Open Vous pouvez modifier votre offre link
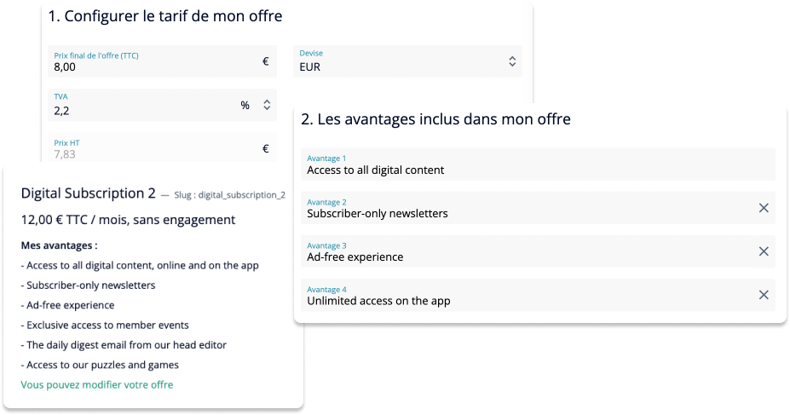Viewport: 790px width, 415px height. (x=97, y=385)
